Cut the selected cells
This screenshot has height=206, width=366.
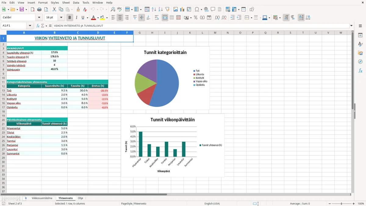pos(54,9)
